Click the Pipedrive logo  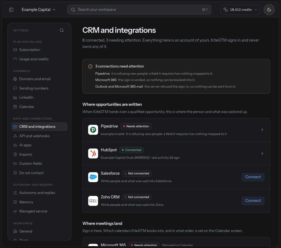(x=93, y=130)
